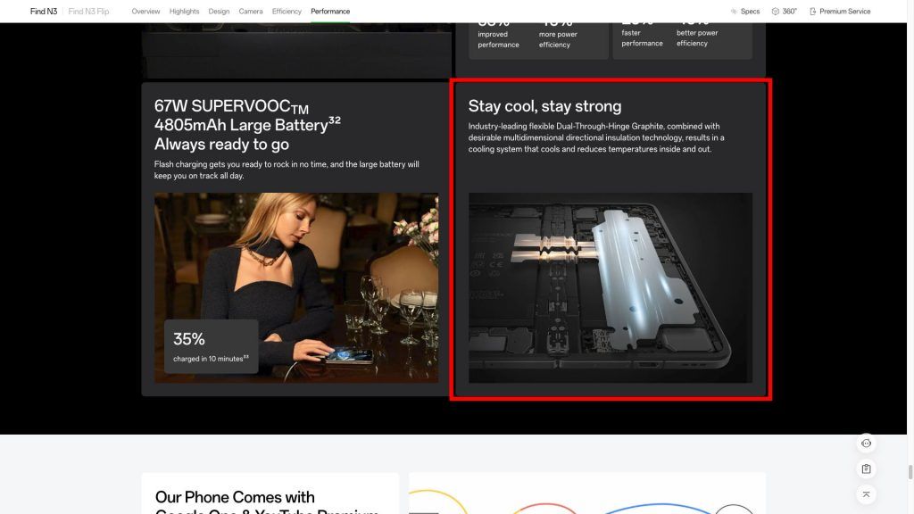Click the "better power efficiency" stat label
914x514 pixels.
697,38
